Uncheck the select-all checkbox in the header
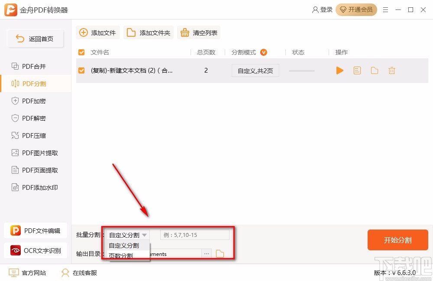This screenshot has width=433, height=281. [81, 52]
